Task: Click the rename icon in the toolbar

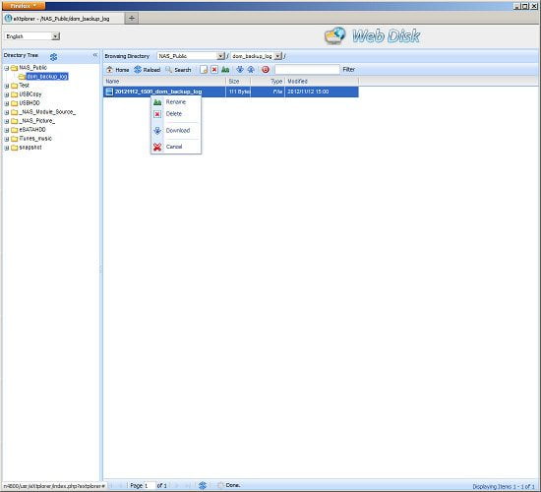Action: [x=225, y=70]
